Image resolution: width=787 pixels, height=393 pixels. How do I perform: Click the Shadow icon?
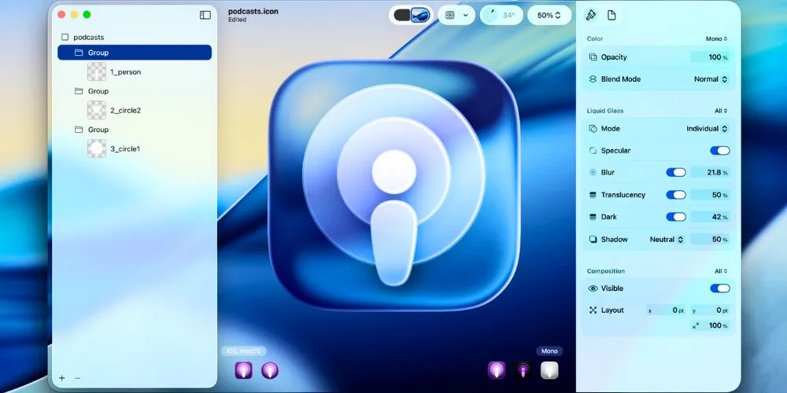tap(593, 240)
